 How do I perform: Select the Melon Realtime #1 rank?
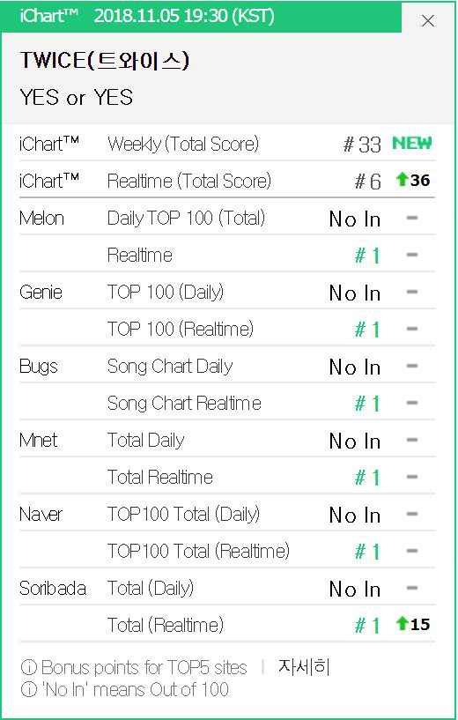pos(367,256)
